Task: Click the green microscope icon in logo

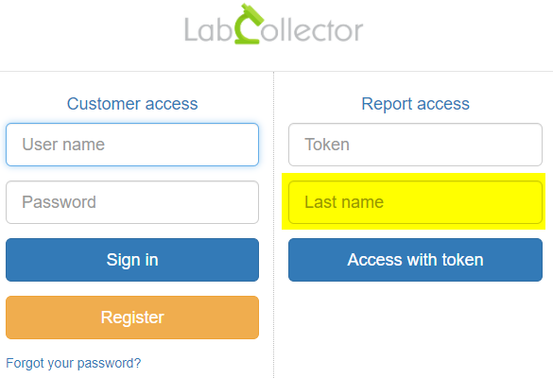Action: (x=249, y=24)
